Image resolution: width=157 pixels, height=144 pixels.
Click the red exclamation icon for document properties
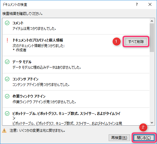[7, 40]
